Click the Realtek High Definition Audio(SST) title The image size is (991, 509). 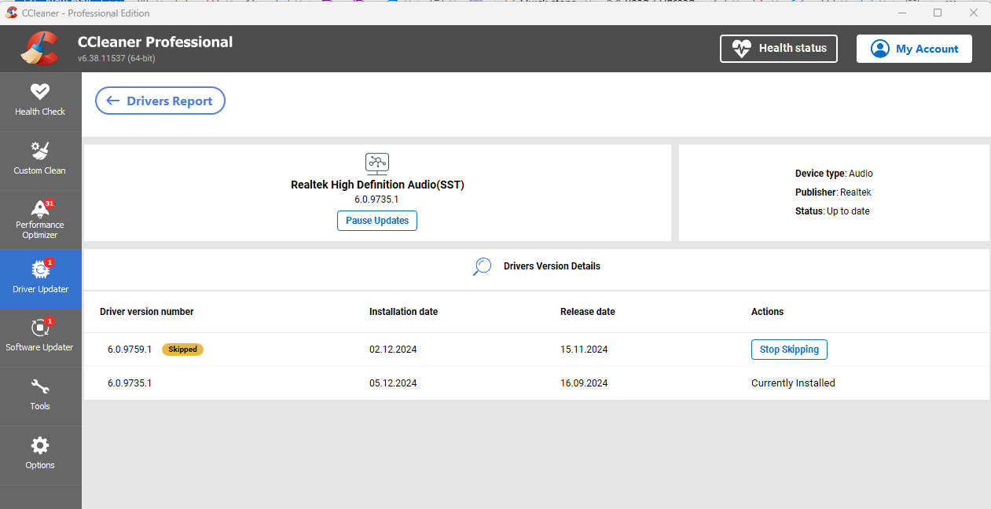click(x=377, y=185)
